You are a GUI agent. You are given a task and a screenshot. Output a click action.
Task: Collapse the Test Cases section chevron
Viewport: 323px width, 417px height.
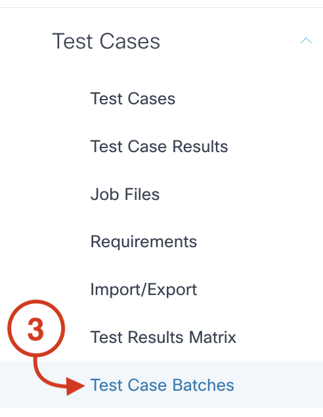pos(306,41)
